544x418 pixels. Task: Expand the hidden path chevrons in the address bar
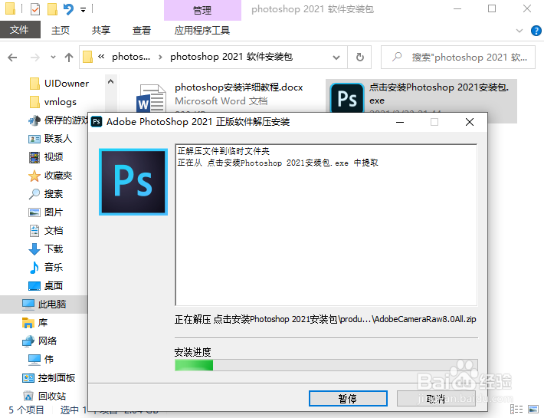(x=101, y=57)
